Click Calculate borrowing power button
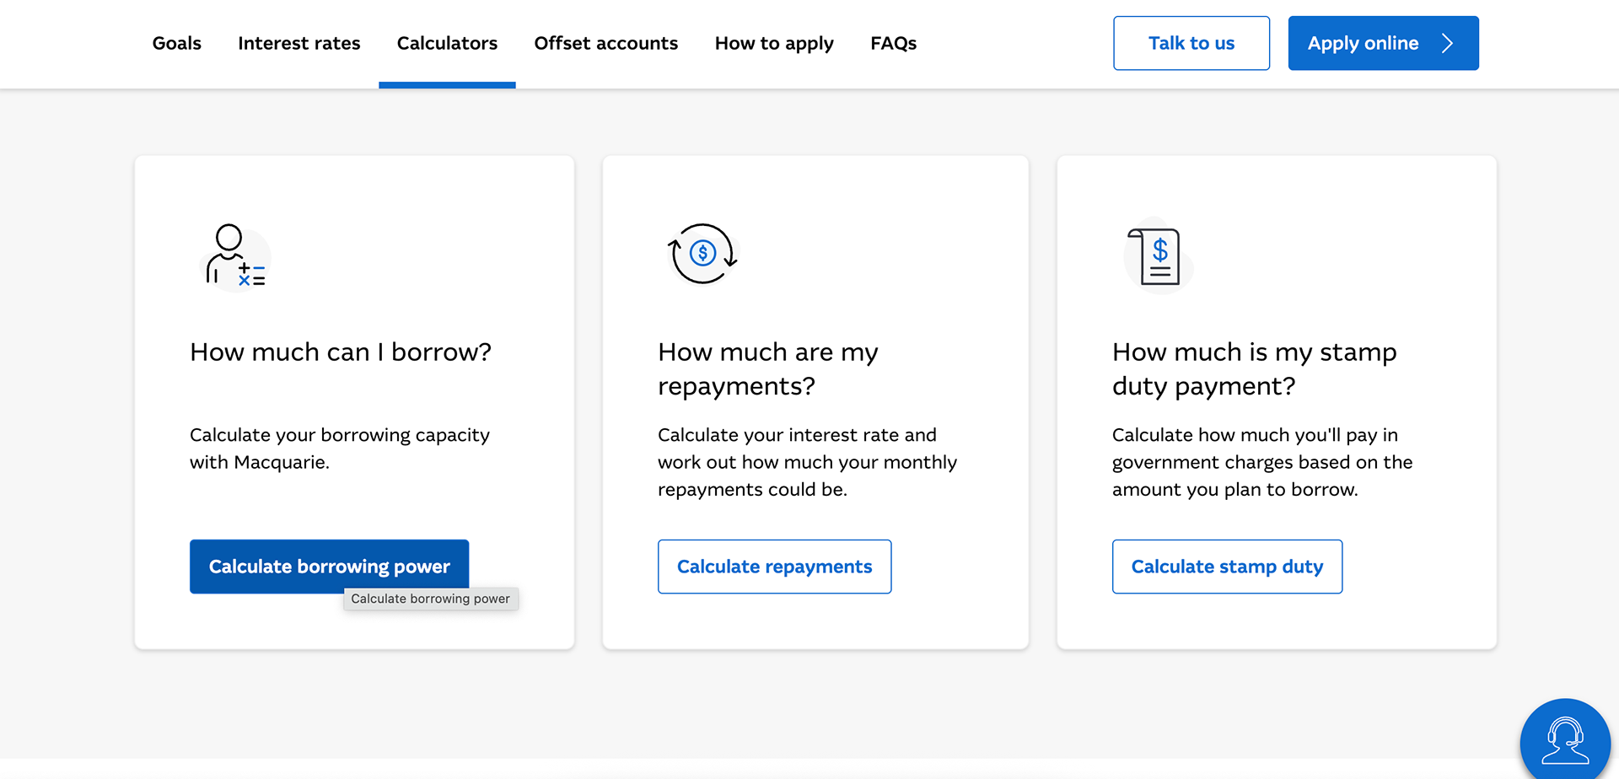 [x=329, y=566]
